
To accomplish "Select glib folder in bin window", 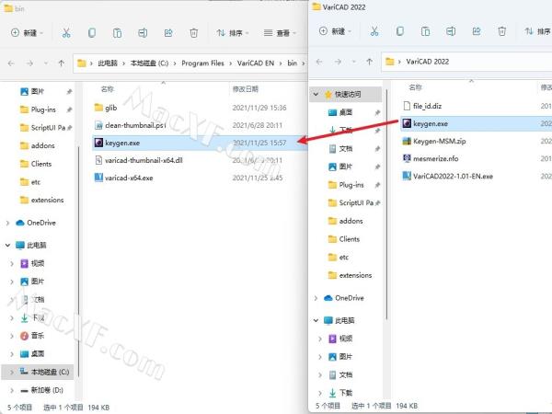I will [200, 108].
